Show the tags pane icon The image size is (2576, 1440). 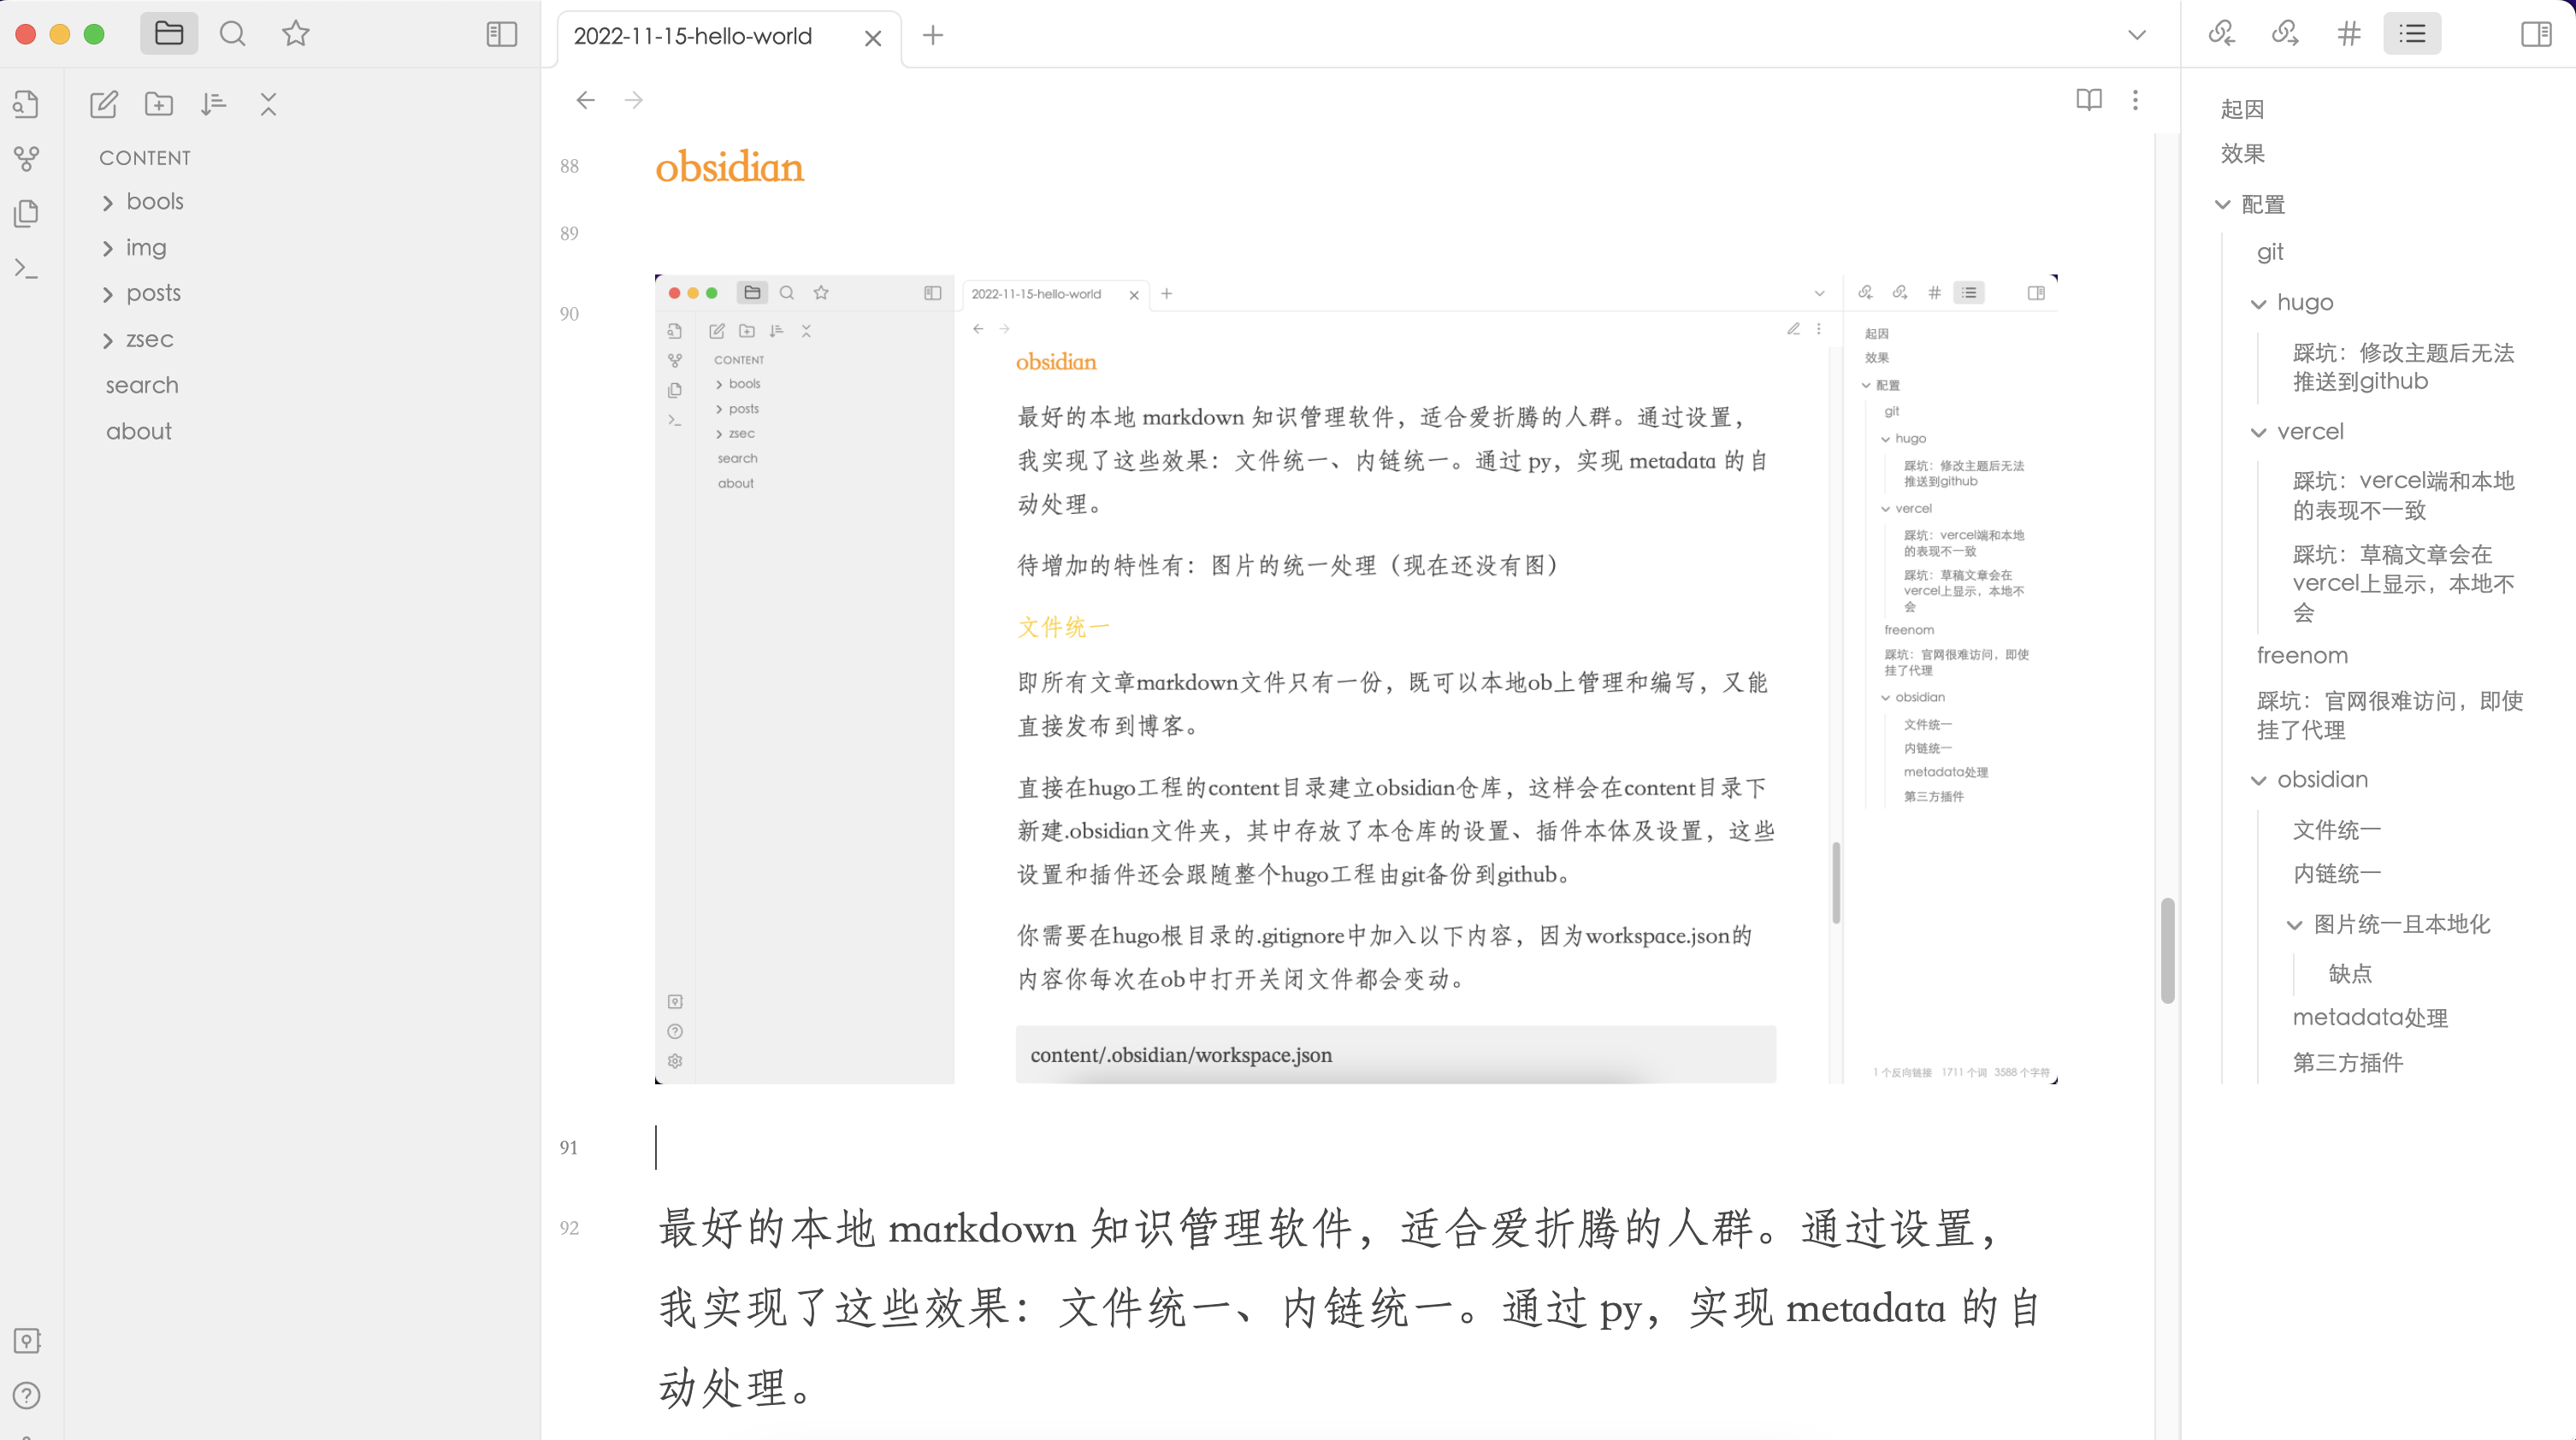click(x=2349, y=33)
